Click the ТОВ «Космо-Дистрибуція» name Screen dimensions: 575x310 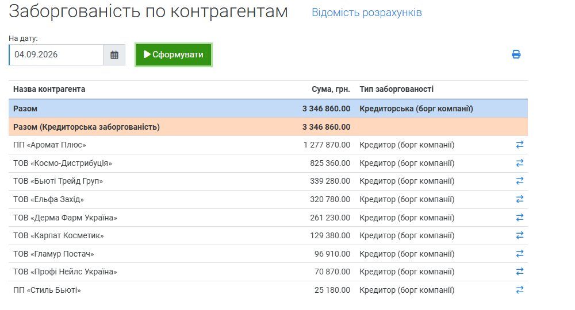63,163
